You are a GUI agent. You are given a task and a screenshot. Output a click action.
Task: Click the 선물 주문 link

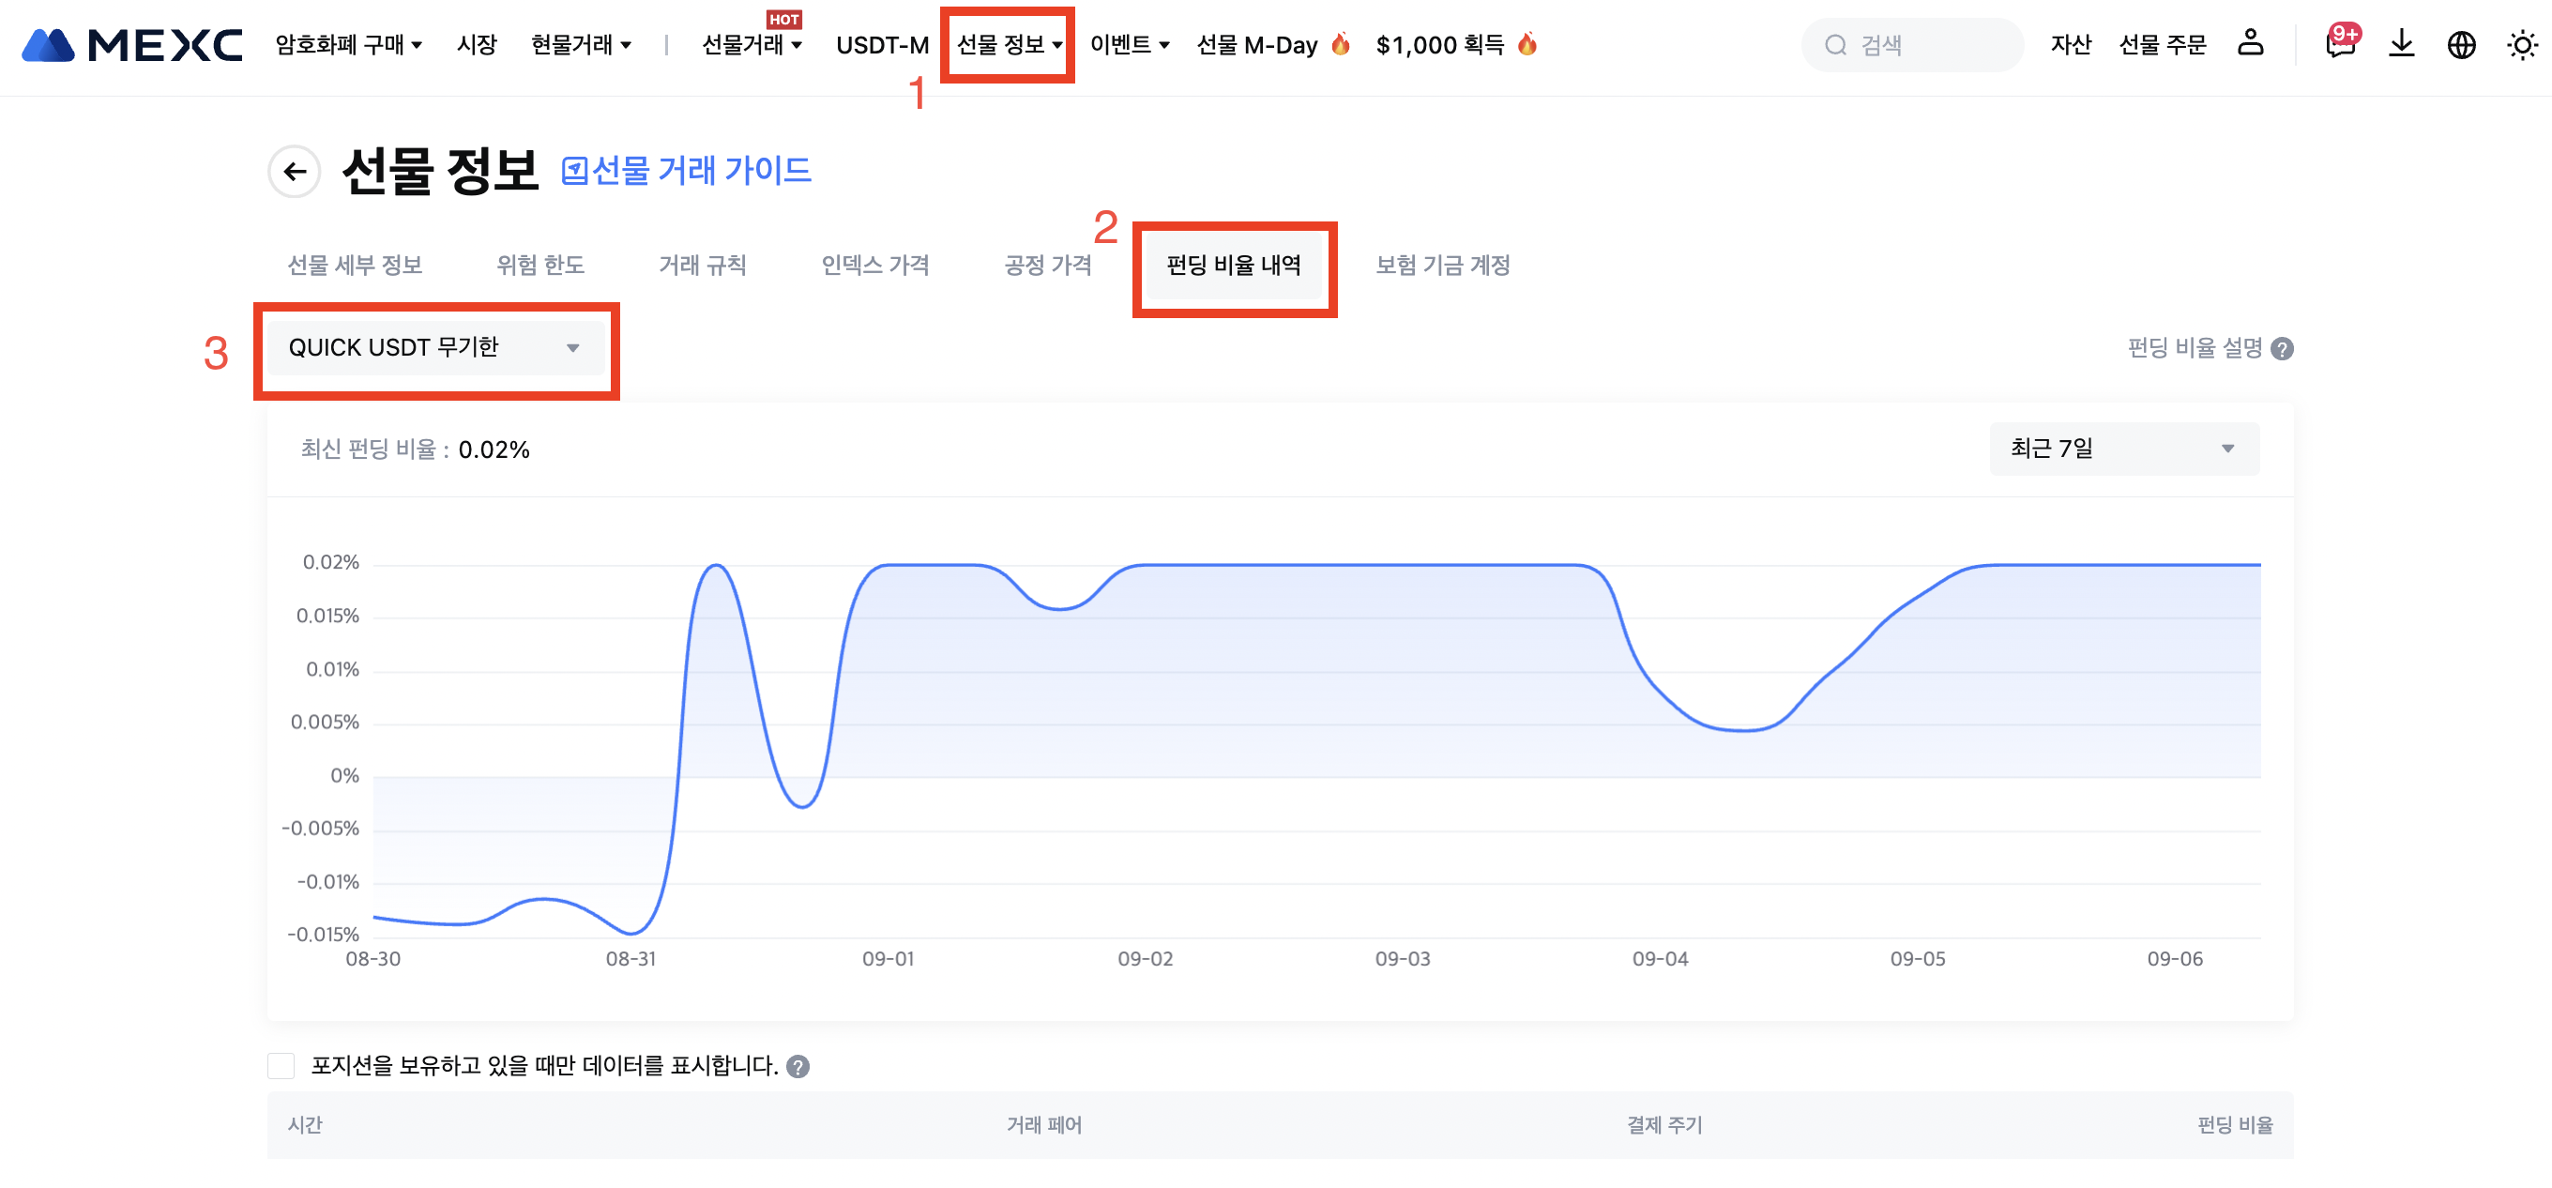[x=2162, y=45]
